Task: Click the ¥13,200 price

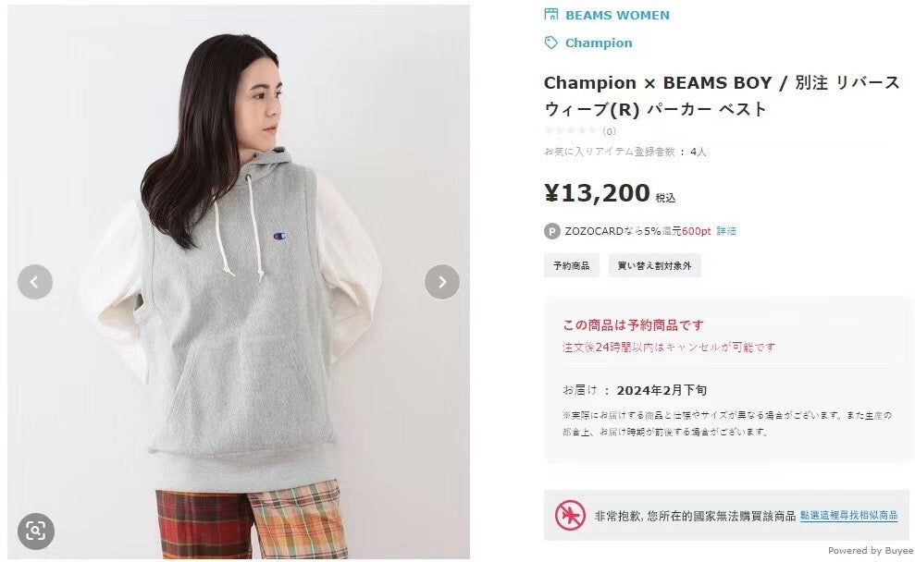Action: click(597, 193)
